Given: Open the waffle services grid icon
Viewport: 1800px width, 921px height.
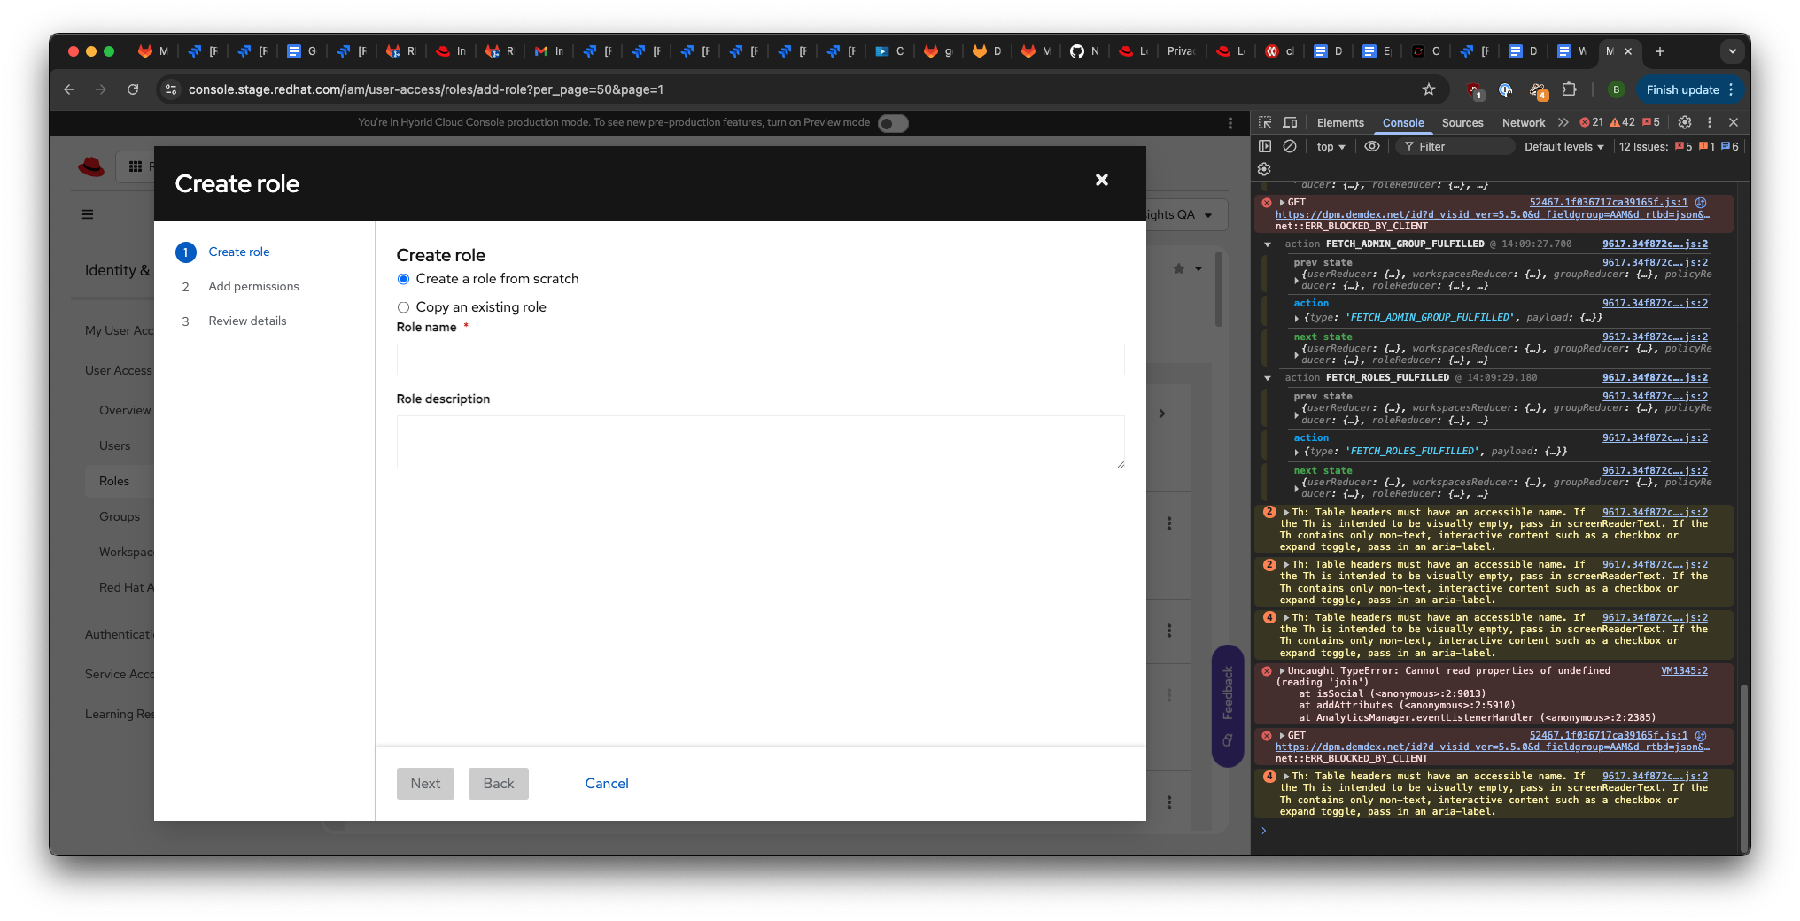Looking at the screenshot, I should coord(136,166).
